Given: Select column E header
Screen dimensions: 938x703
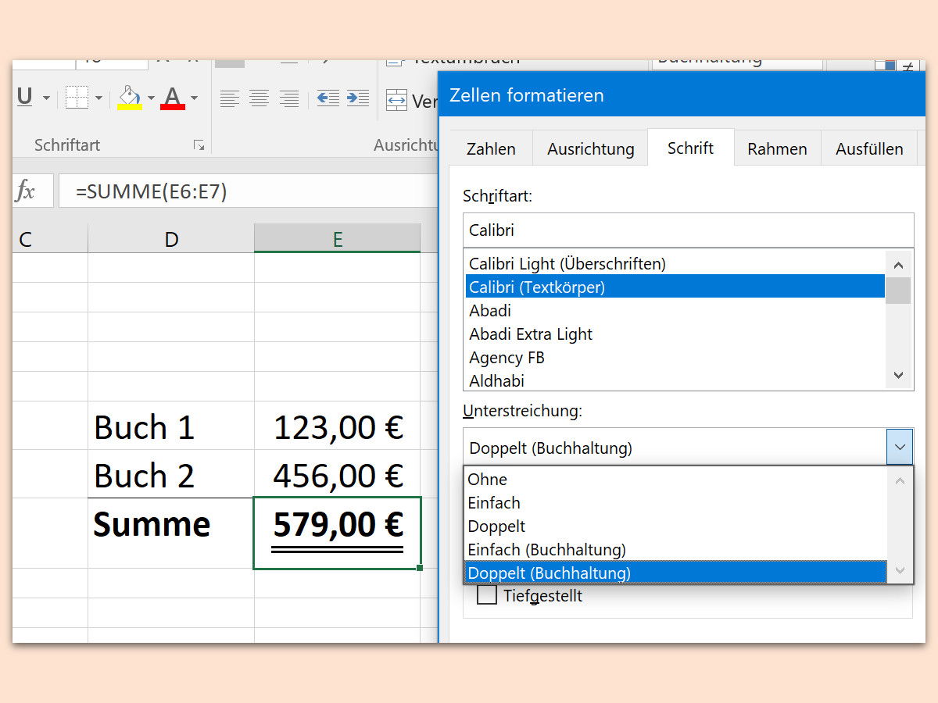Looking at the screenshot, I should [338, 238].
